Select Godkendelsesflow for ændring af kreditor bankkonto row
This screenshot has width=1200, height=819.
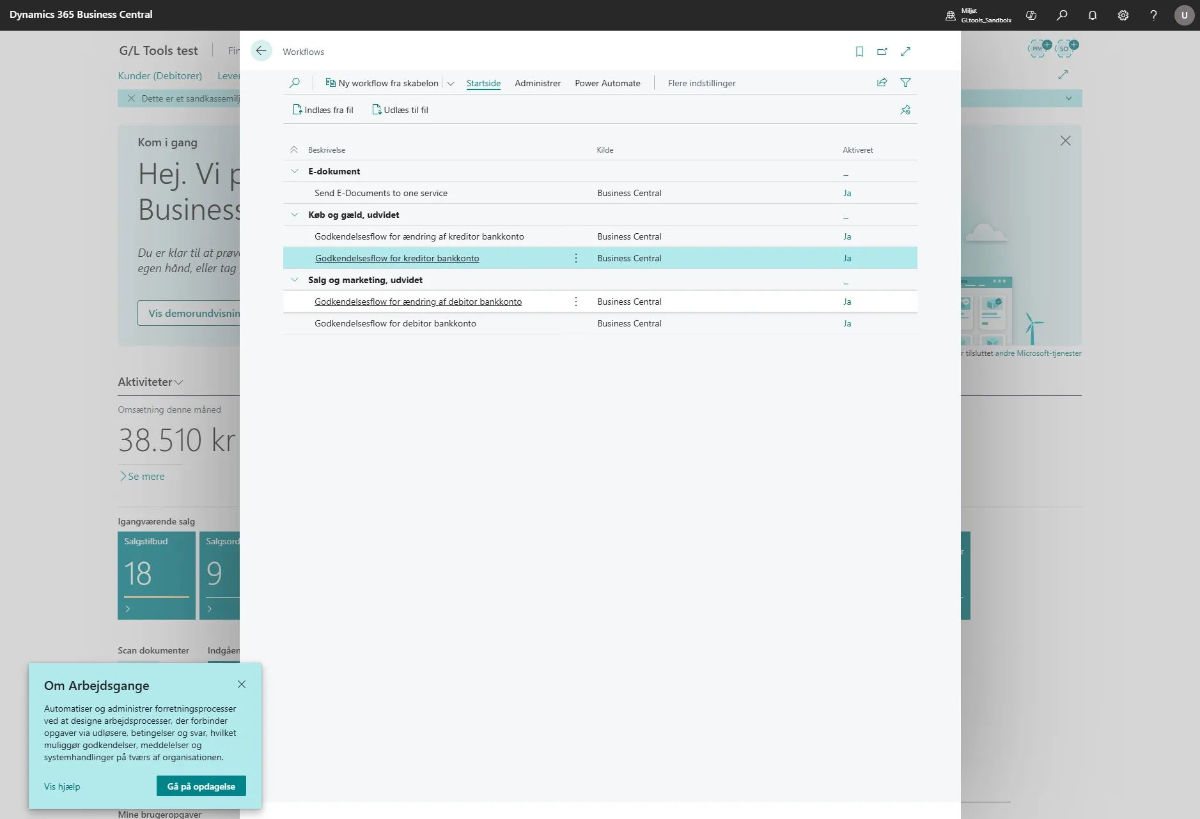600,236
